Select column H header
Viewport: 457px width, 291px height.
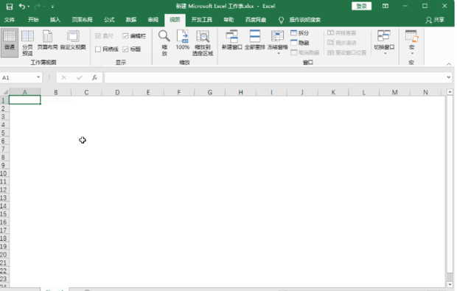point(240,92)
